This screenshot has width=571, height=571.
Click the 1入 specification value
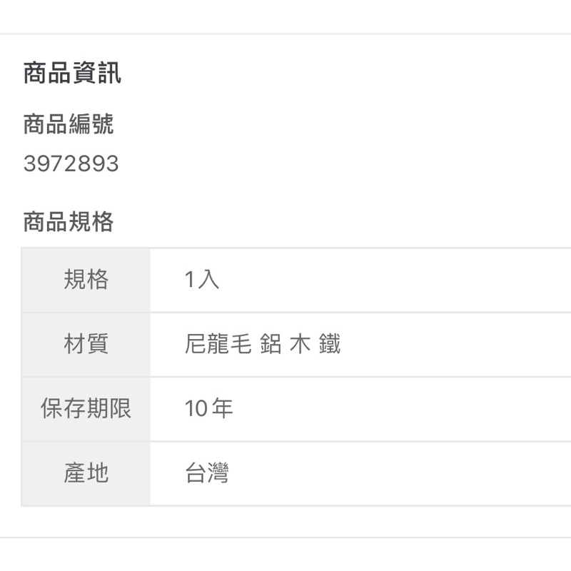(x=202, y=280)
